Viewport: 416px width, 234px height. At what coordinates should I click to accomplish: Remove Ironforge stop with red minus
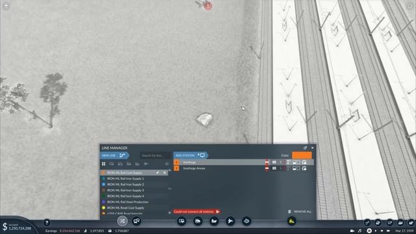pos(267,162)
